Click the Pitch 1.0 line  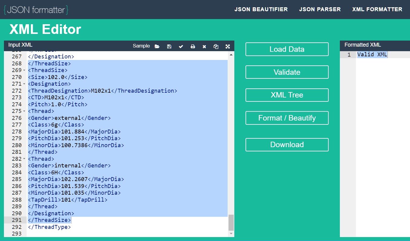point(57,104)
